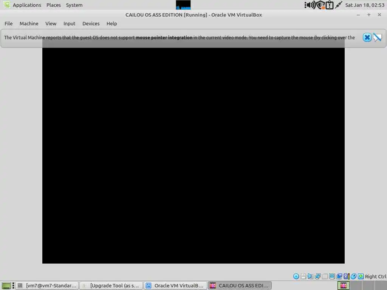The height and width of the screenshot is (290, 387).
Task: Switch to the Upgrade Tool taskbar window
Action: click(111, 285)
